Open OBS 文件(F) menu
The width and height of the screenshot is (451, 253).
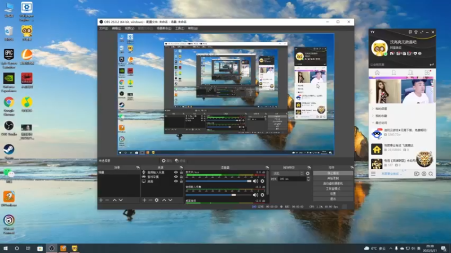pyautogui.click(x=104, y=29)
